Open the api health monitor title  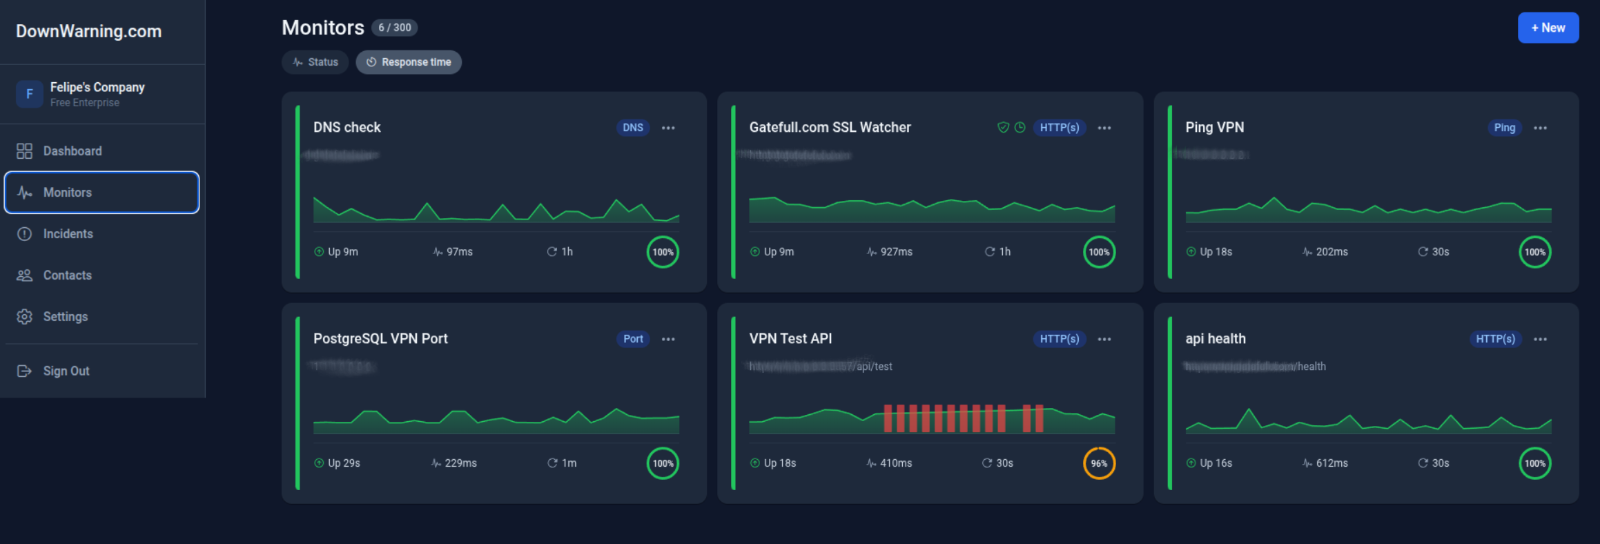point(1215,339)
